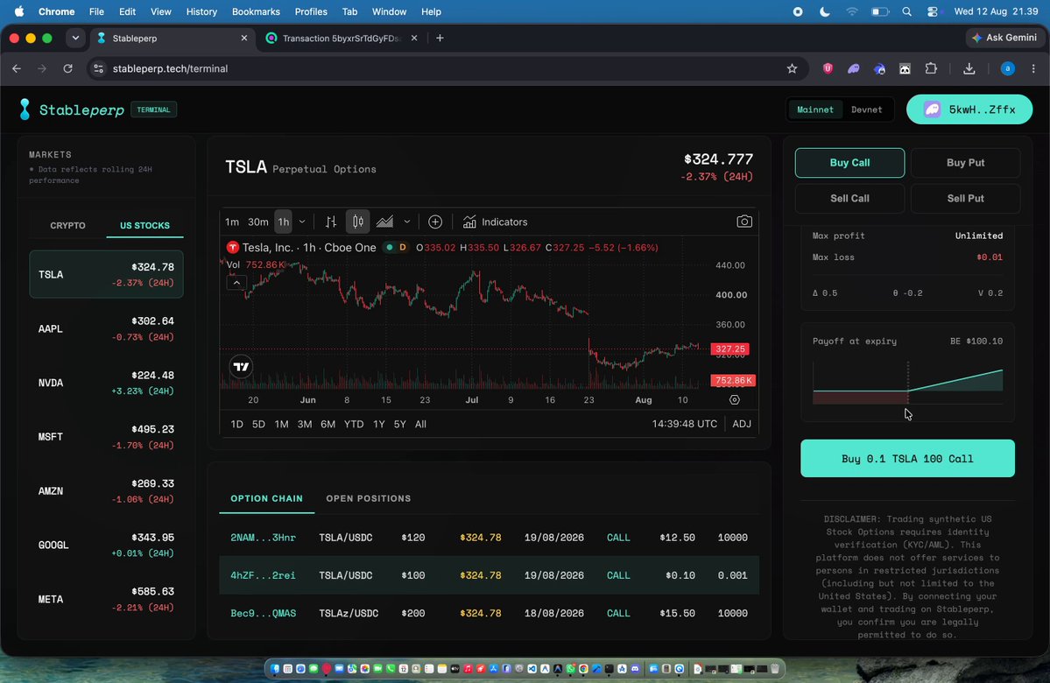The image size is (1050, 683).
Task: Expand the chart style dropdown arrow
Action: coord(406,222)
